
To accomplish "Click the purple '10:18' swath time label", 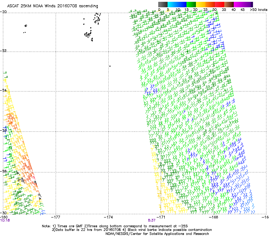I will click(x=5, y=220).
